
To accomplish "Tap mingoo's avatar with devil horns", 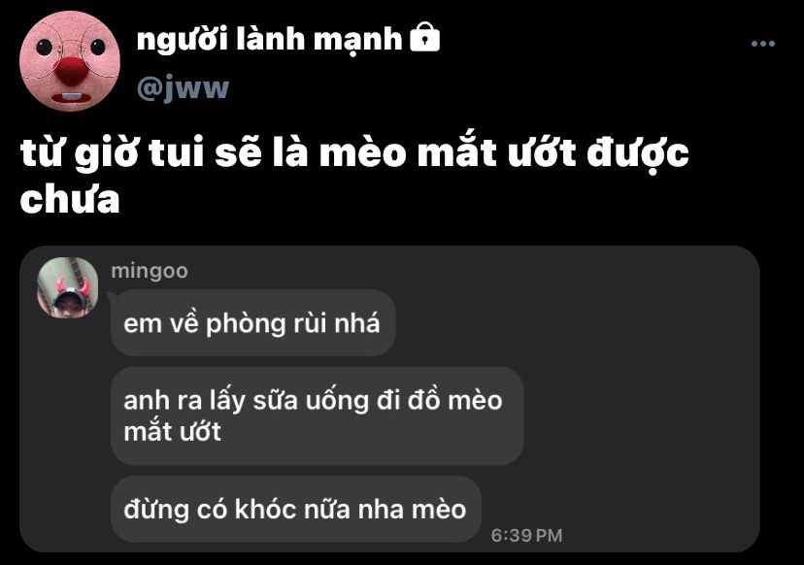I will [x=67, y=287].
